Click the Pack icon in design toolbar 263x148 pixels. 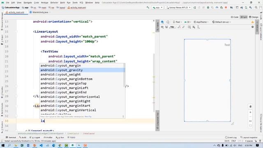189,27
